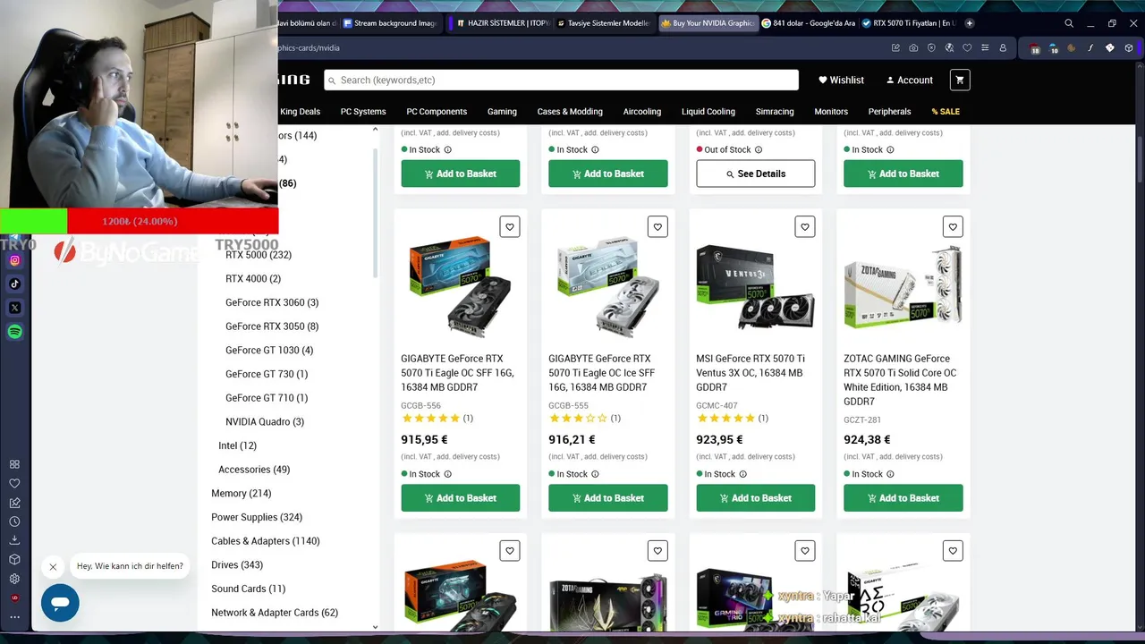Bookmark page with address bar heart icon
This screenshot has height=644, width=1145.
click(967, 47)
